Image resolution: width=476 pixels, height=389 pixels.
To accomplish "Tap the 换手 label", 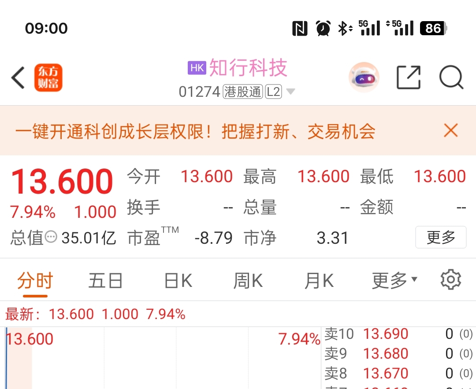I will (144, 207).
